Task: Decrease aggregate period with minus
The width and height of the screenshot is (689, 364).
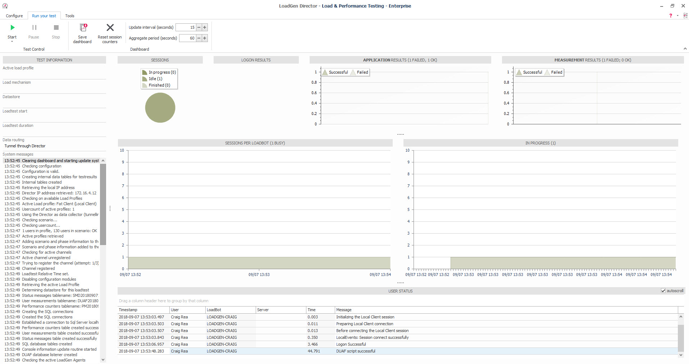Action: click(199, 38)
